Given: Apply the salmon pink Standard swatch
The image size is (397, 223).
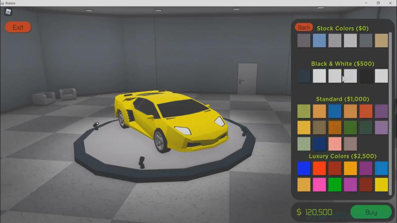Looking at the screenshot, I should (335, 144).
